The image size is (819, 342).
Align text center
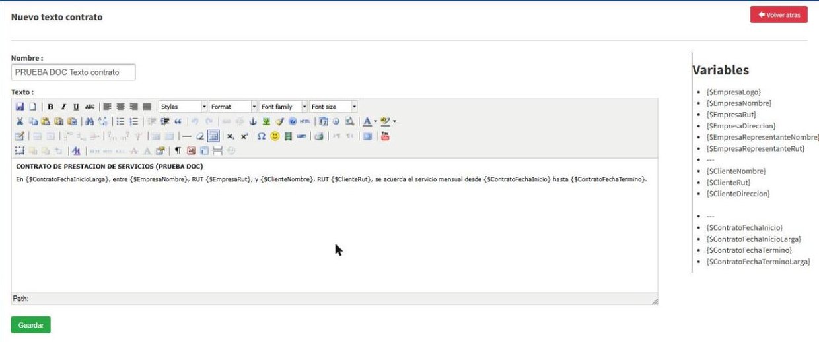(x=120, y=107)
